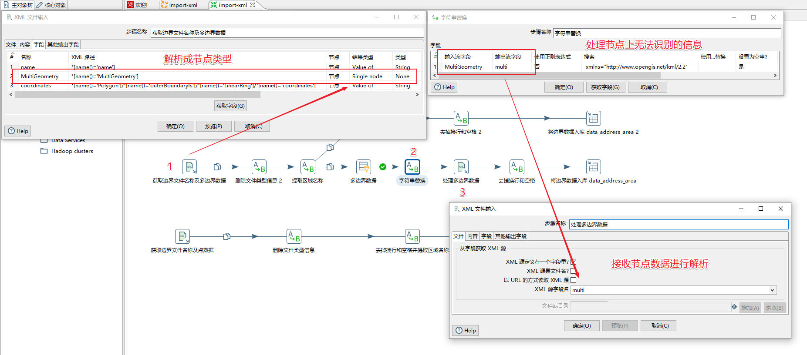Select the 删除文件类型信息 2 step icon

point(259,167)
